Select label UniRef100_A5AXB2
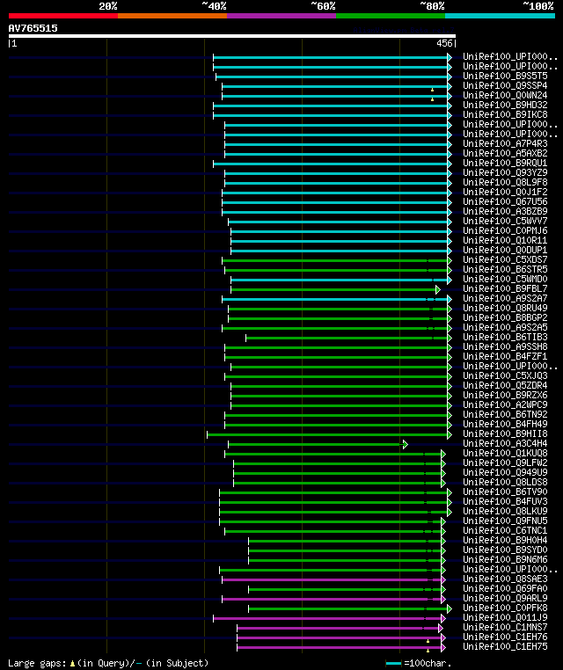Image resolution: width=563 pixels, height=670 pixels. 505,153
